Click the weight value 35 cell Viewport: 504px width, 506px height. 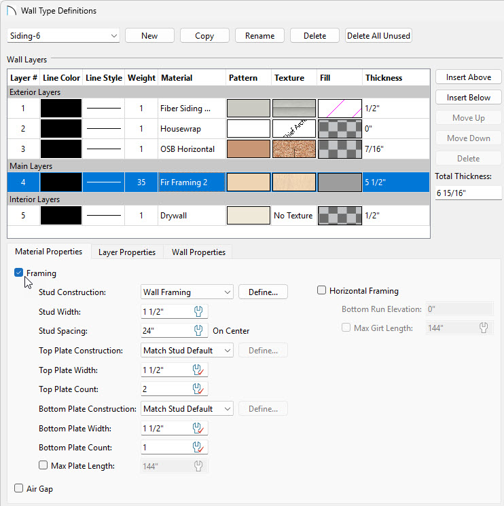pos(141,182)
